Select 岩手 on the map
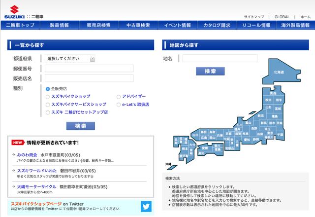Viewport: 315px width, 217px height. tap(279, 100)
